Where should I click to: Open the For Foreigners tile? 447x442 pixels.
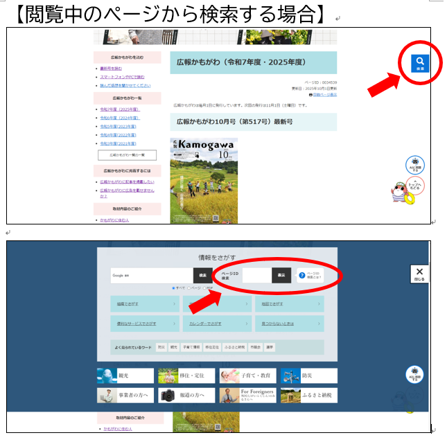pyautogui.click(x=247, y=396)
